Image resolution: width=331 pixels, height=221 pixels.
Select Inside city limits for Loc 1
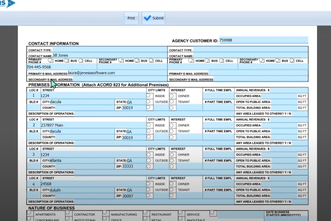coord(149,96)
